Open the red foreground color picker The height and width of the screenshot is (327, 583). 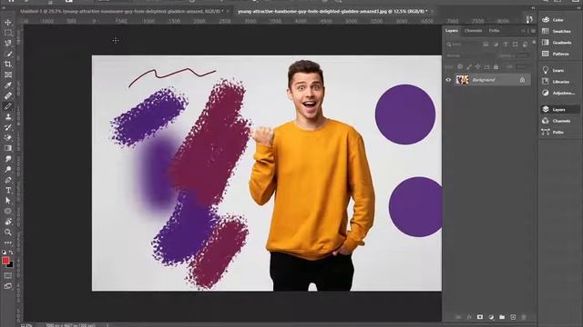5,261
